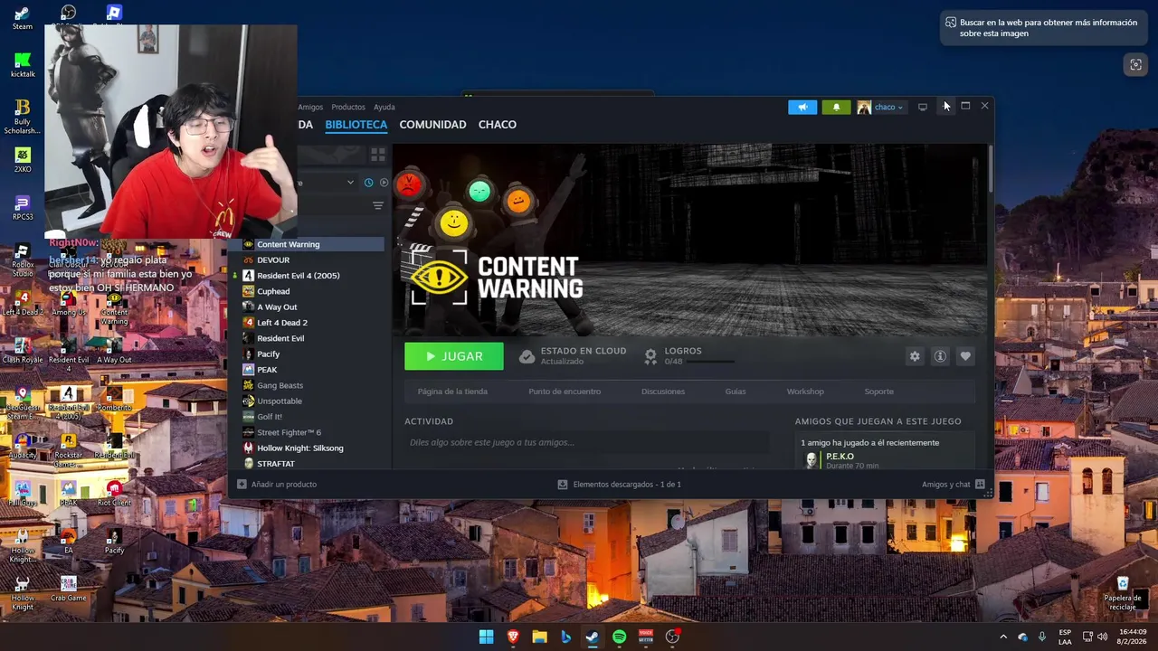Viewport: 1158px width, 651px height.
Task: Open RPCS3 desktop shortcut
Action: pos(23,208)
